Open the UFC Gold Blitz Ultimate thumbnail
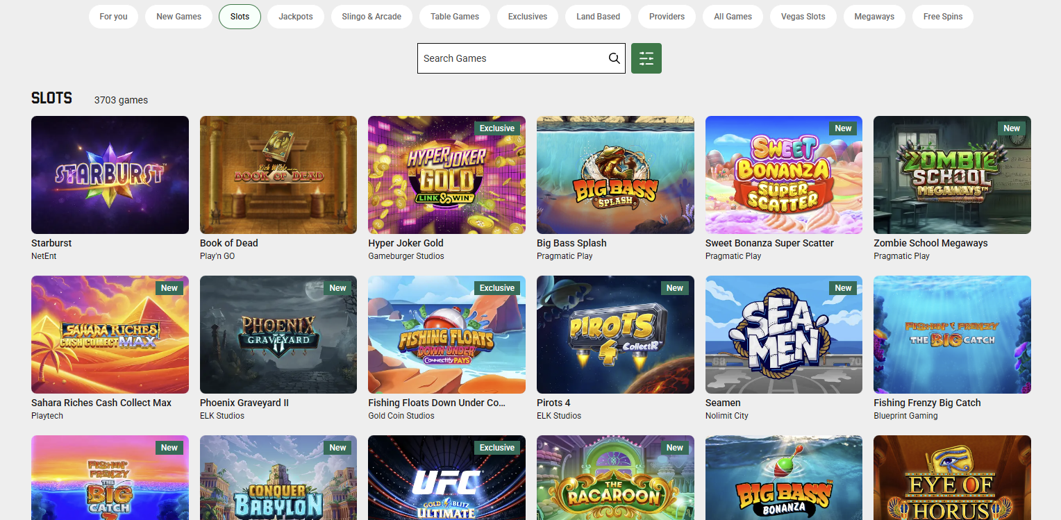Viewport: 1061px width, 520px height. [x=446, y=478]
